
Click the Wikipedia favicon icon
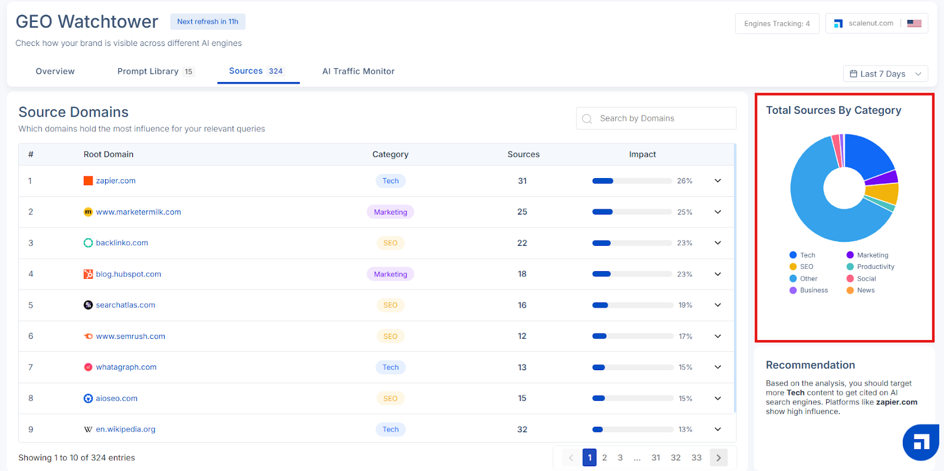tap(88, 429)
